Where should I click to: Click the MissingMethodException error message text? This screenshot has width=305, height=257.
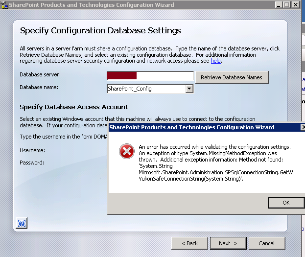click(215, 163)
